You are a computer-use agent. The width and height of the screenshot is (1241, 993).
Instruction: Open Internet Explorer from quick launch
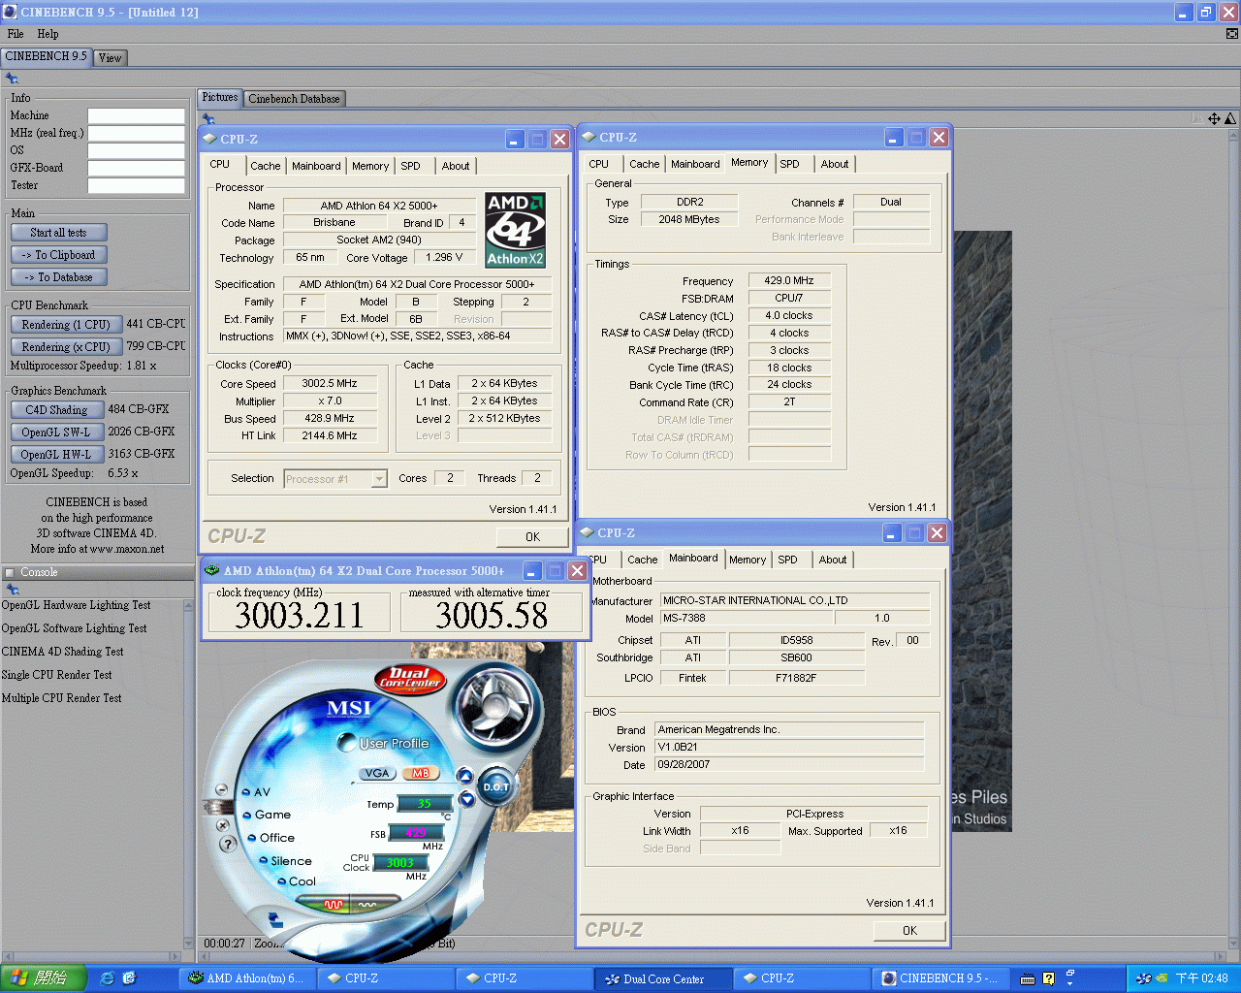tap(107, 978)
